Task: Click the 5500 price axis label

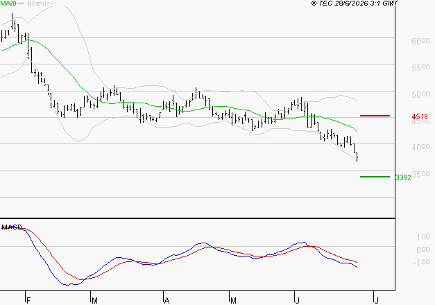Action: click(420, 67)
